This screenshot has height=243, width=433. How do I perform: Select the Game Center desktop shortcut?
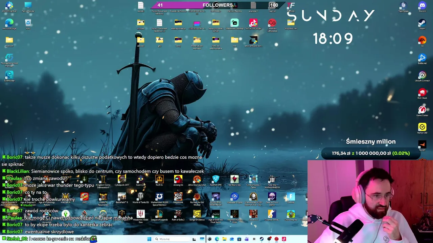422,111
